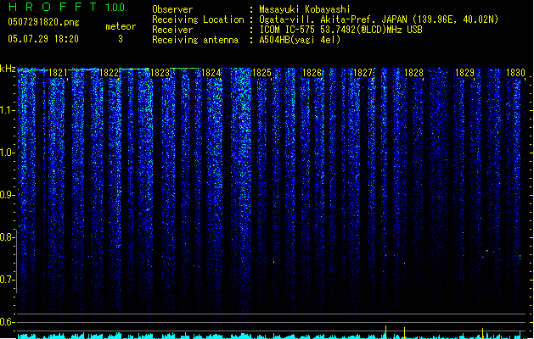Click the 1830 time marker
This screenshot has height=339, width=534.
click(515, 73)
